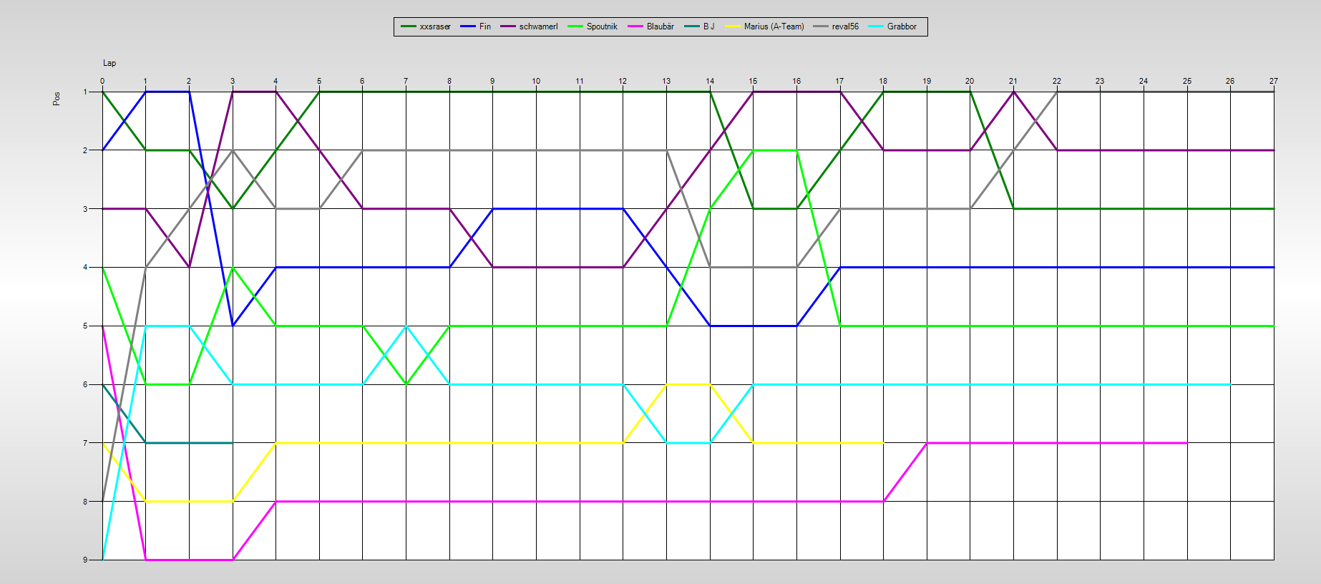Click lap number 3 on the axis

(233, 81)
